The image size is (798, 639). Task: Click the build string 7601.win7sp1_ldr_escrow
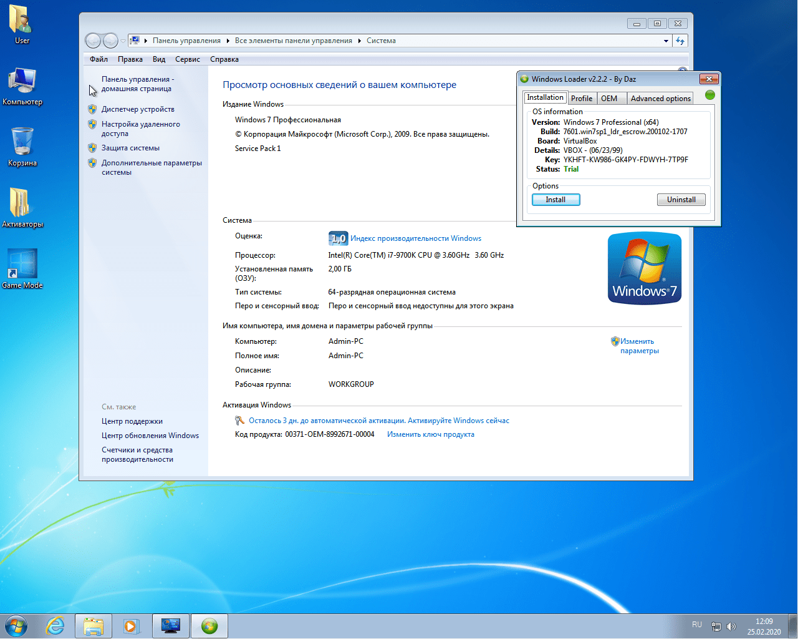click(x=625, y=132)
